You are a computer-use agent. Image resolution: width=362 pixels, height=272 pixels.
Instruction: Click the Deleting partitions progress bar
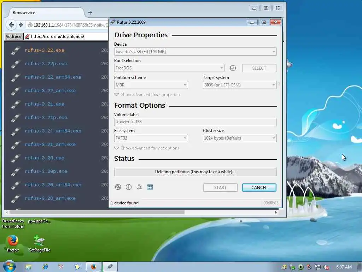coord(195,172)
